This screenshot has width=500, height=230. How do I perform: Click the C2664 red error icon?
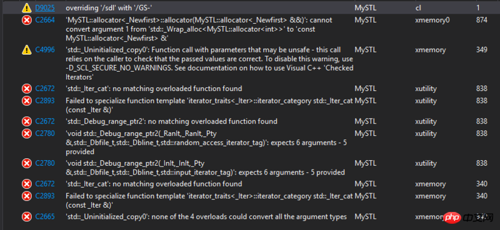click(x=26, y=21)
